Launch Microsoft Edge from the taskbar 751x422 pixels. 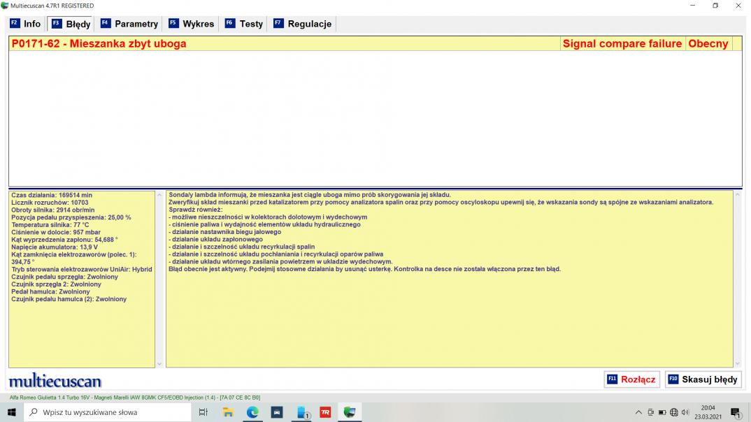(252, 412)
